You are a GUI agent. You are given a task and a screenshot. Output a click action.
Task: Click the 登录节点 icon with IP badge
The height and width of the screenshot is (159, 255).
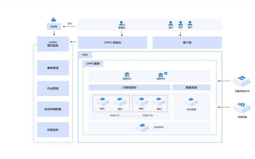(161, 75)
